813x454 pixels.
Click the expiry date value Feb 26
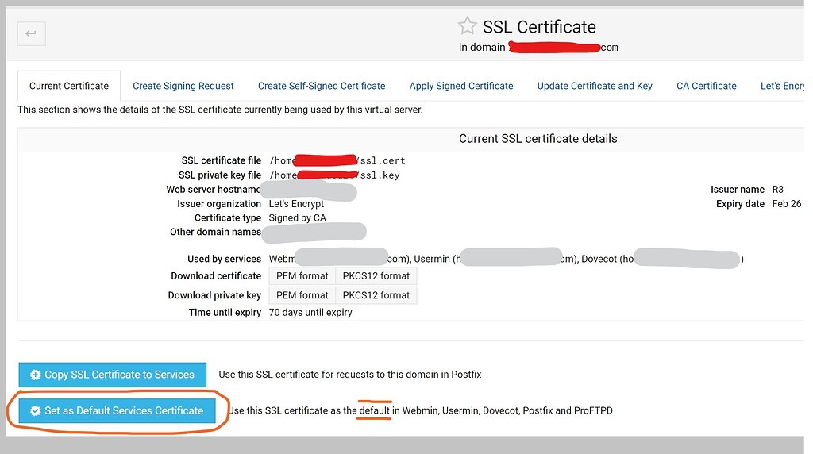[x=787, y=204]
